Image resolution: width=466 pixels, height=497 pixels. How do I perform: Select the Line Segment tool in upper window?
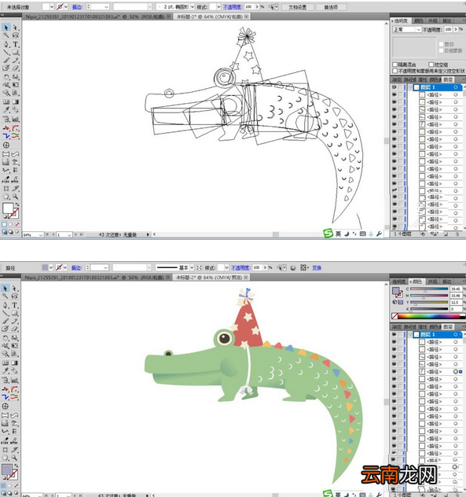tap(6, 53)
